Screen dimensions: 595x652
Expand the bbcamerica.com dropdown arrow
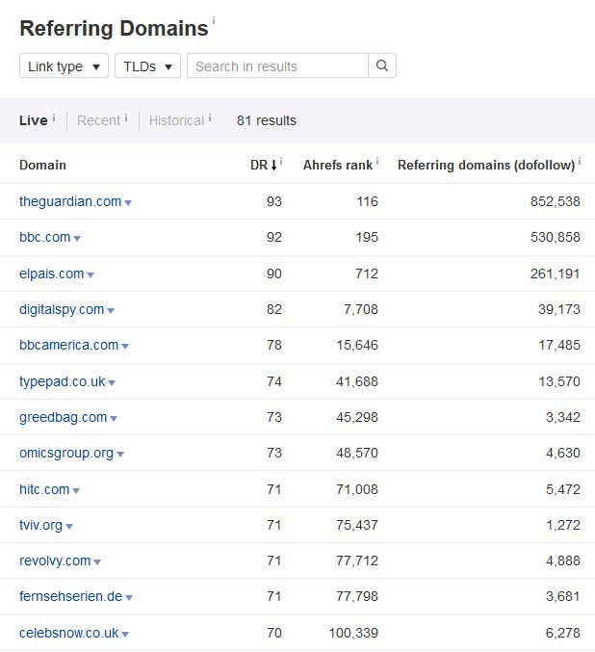point(125,346)
